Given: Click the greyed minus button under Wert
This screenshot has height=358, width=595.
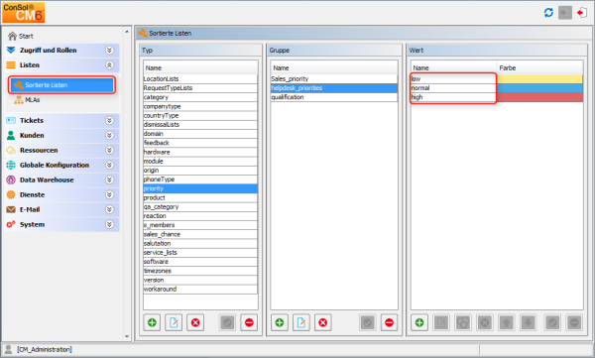Looking at the screenshot, I should point(574,322).
